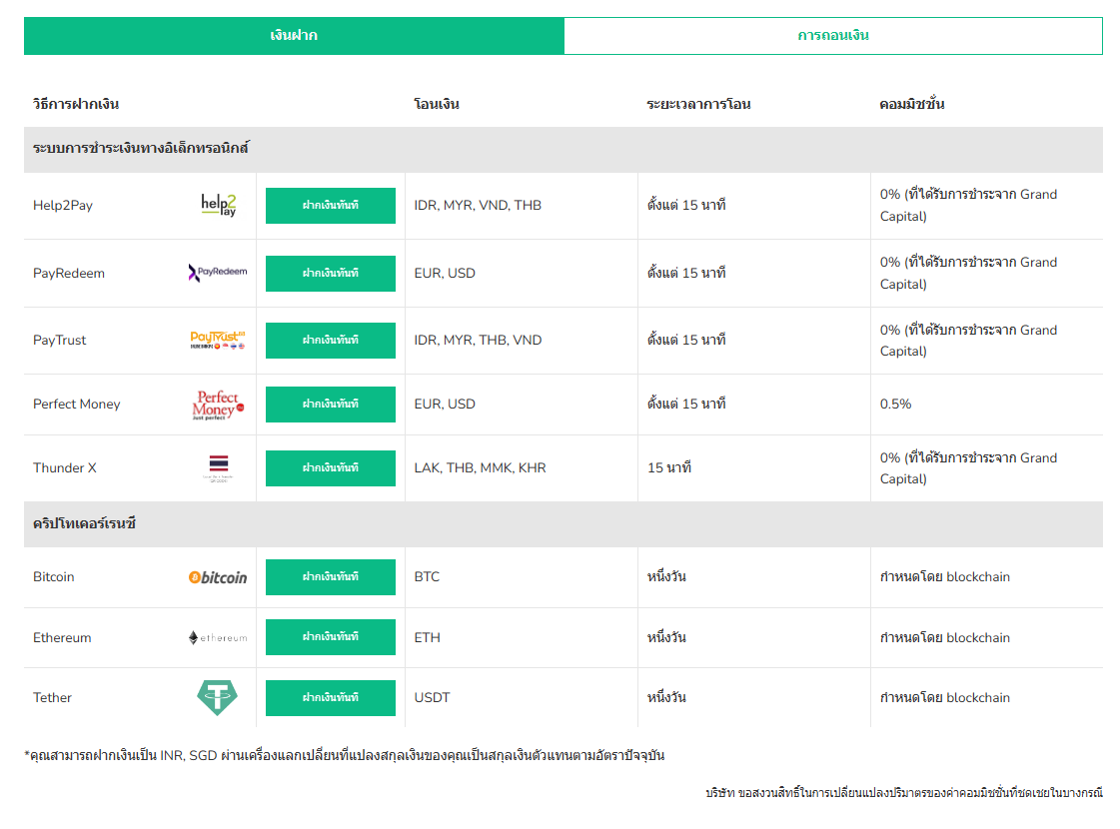Click the Bitcoin logo icon
The height and width of the screenshot is (829, 1120).
(x=218, y=577)
